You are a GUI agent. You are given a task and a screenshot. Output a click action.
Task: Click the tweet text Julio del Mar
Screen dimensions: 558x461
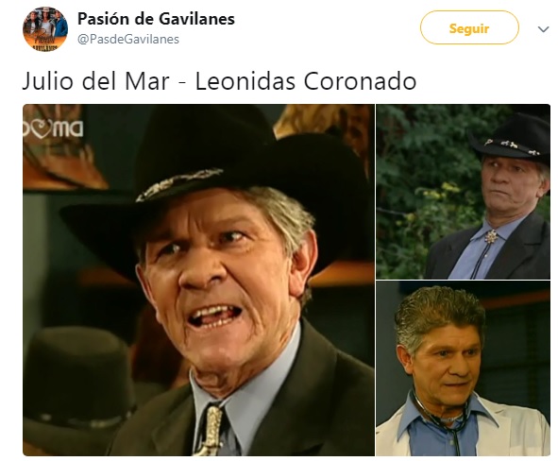click(95, 81)
